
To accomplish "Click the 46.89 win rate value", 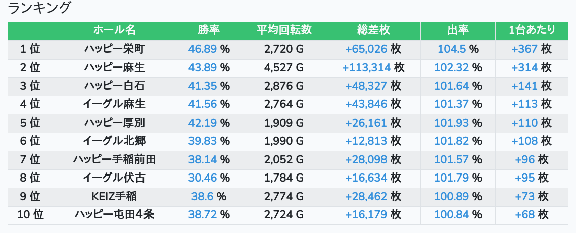I will (203, 49).
